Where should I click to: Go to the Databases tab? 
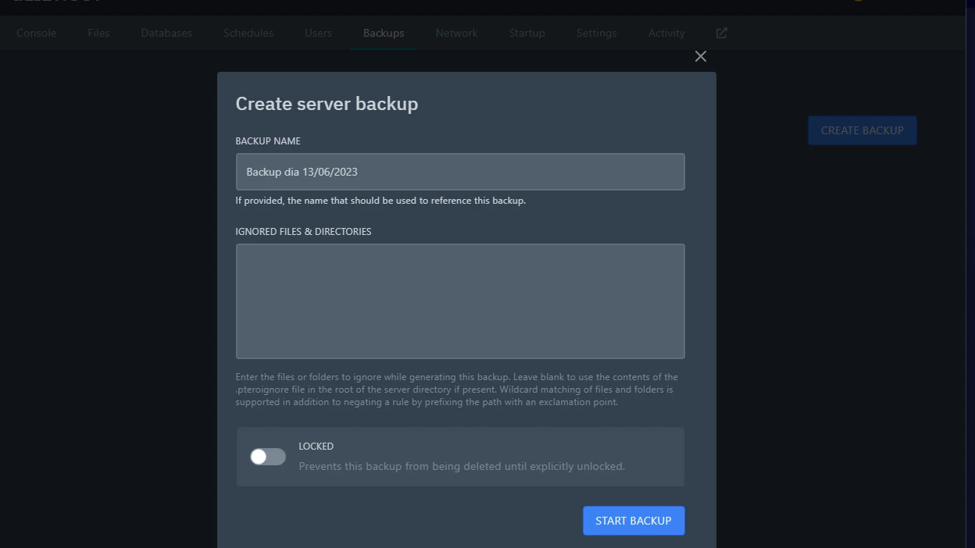[166, 33]
